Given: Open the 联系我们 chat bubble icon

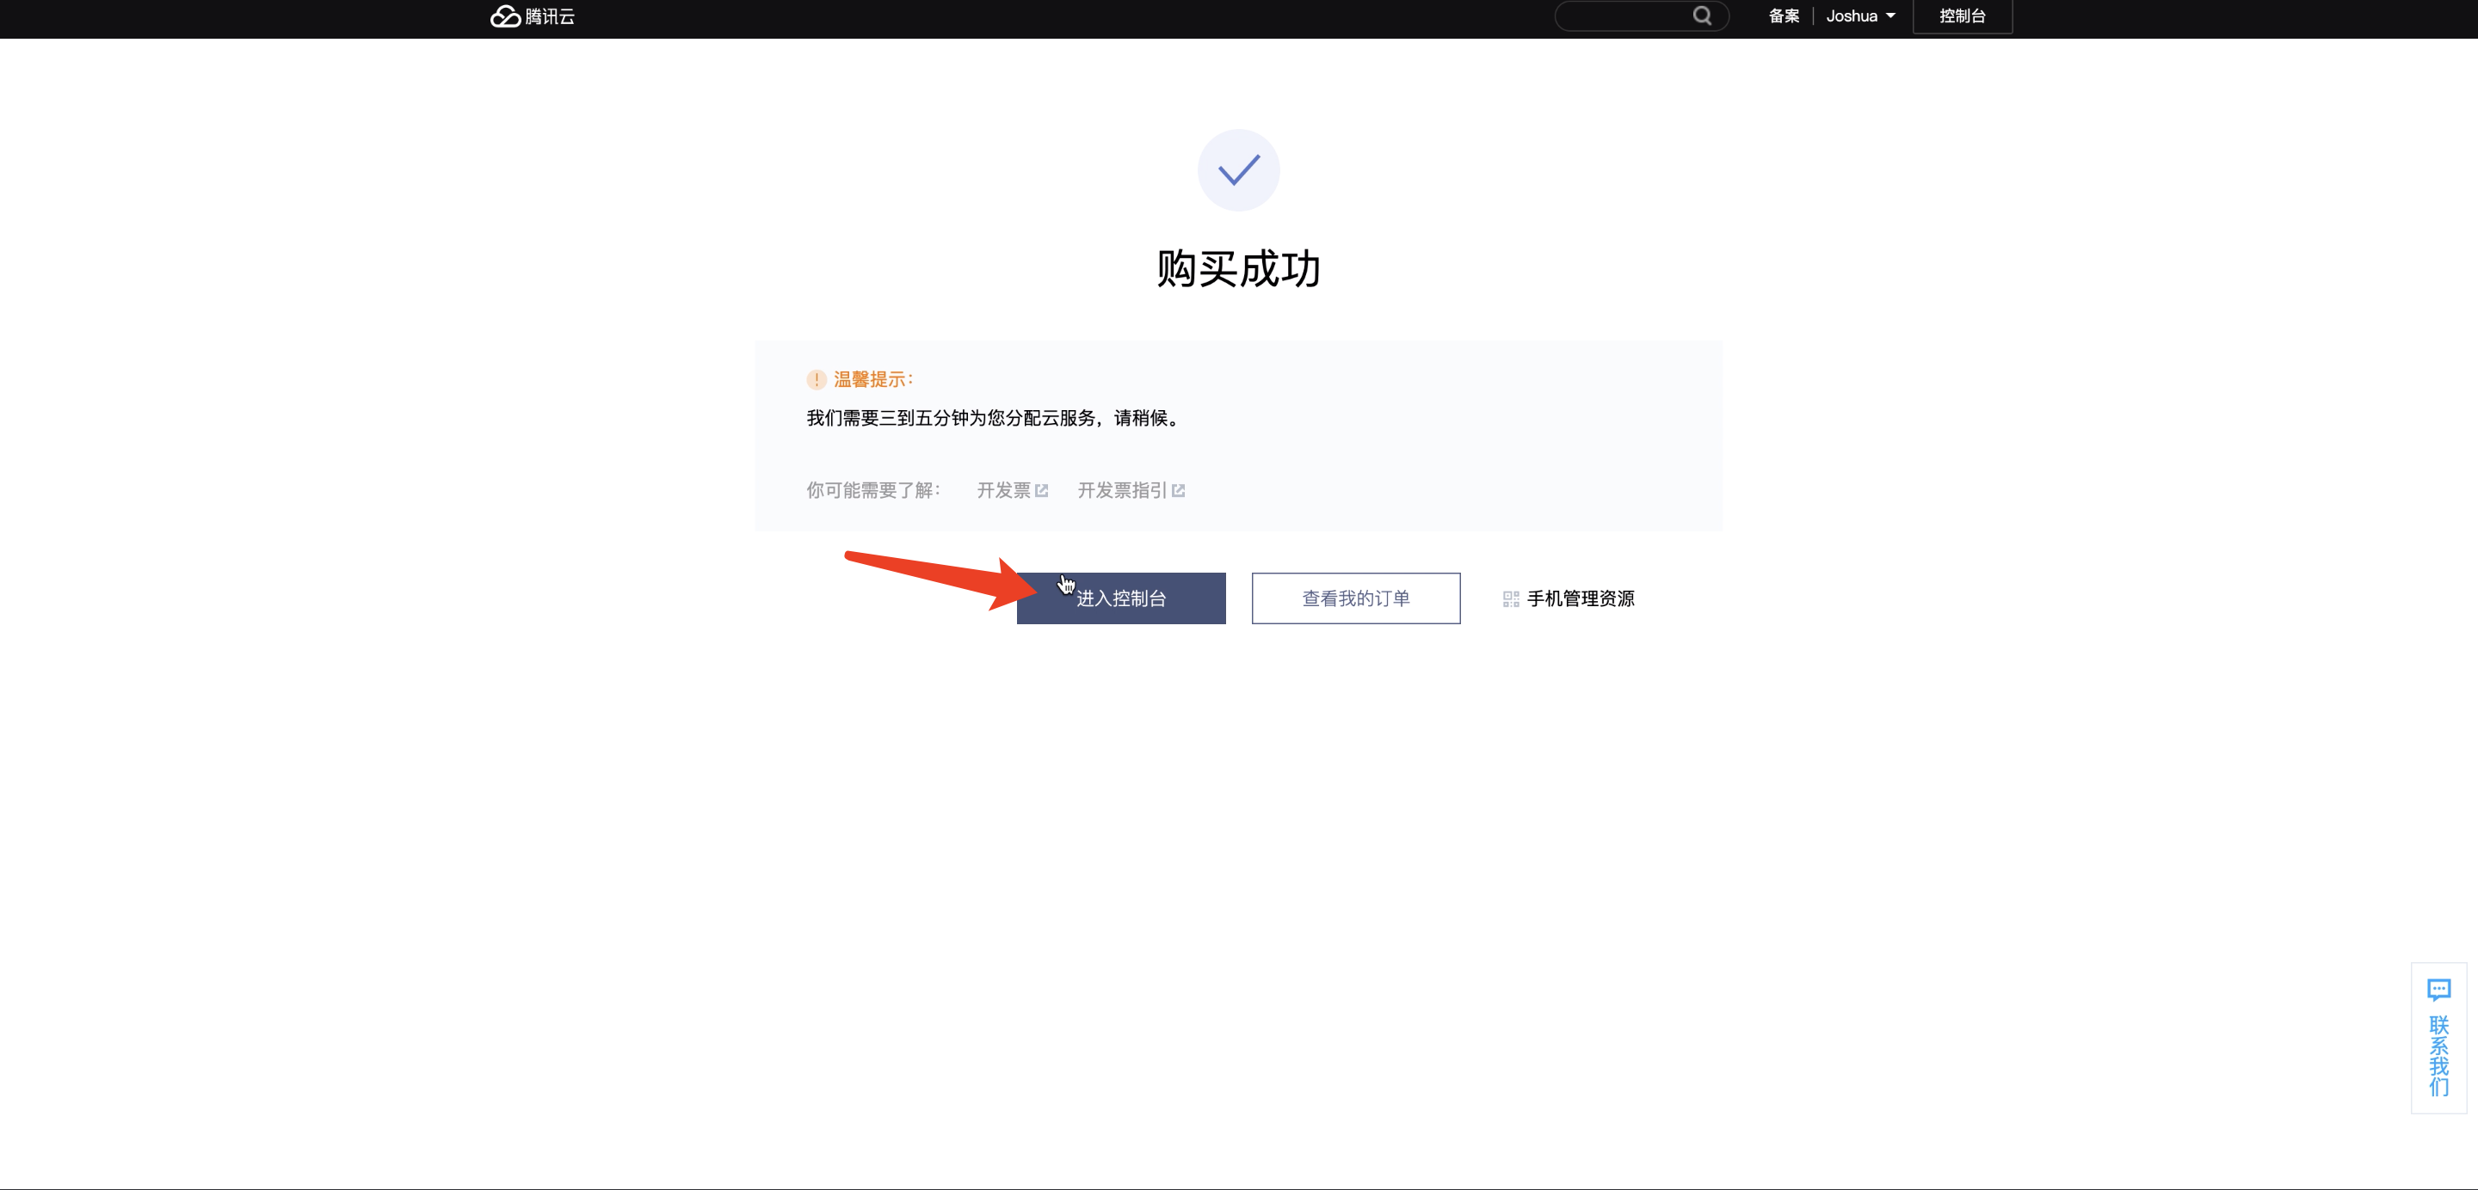Looking at the screenshot, I should [2438, 989].
